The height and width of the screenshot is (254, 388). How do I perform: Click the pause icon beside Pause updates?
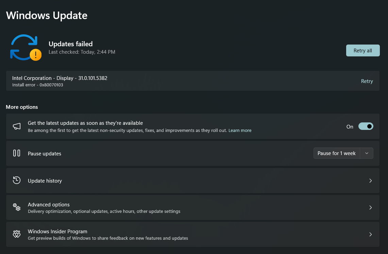17,153
